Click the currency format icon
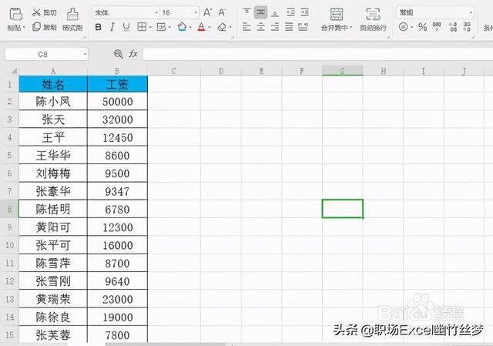The width and height of the screenshot is (493, 346). (403, 27)
